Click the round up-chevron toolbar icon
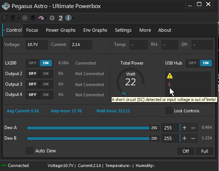 coord(25,18)
